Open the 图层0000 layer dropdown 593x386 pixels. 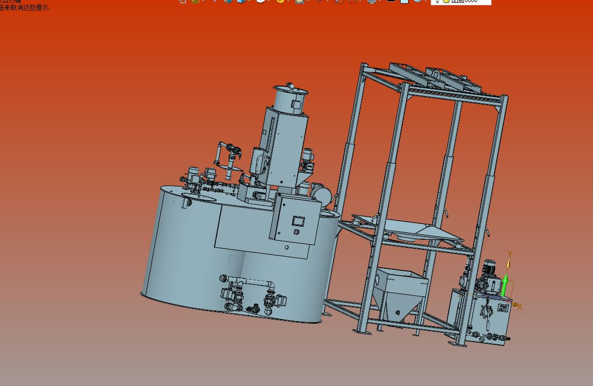coord(461,2)
